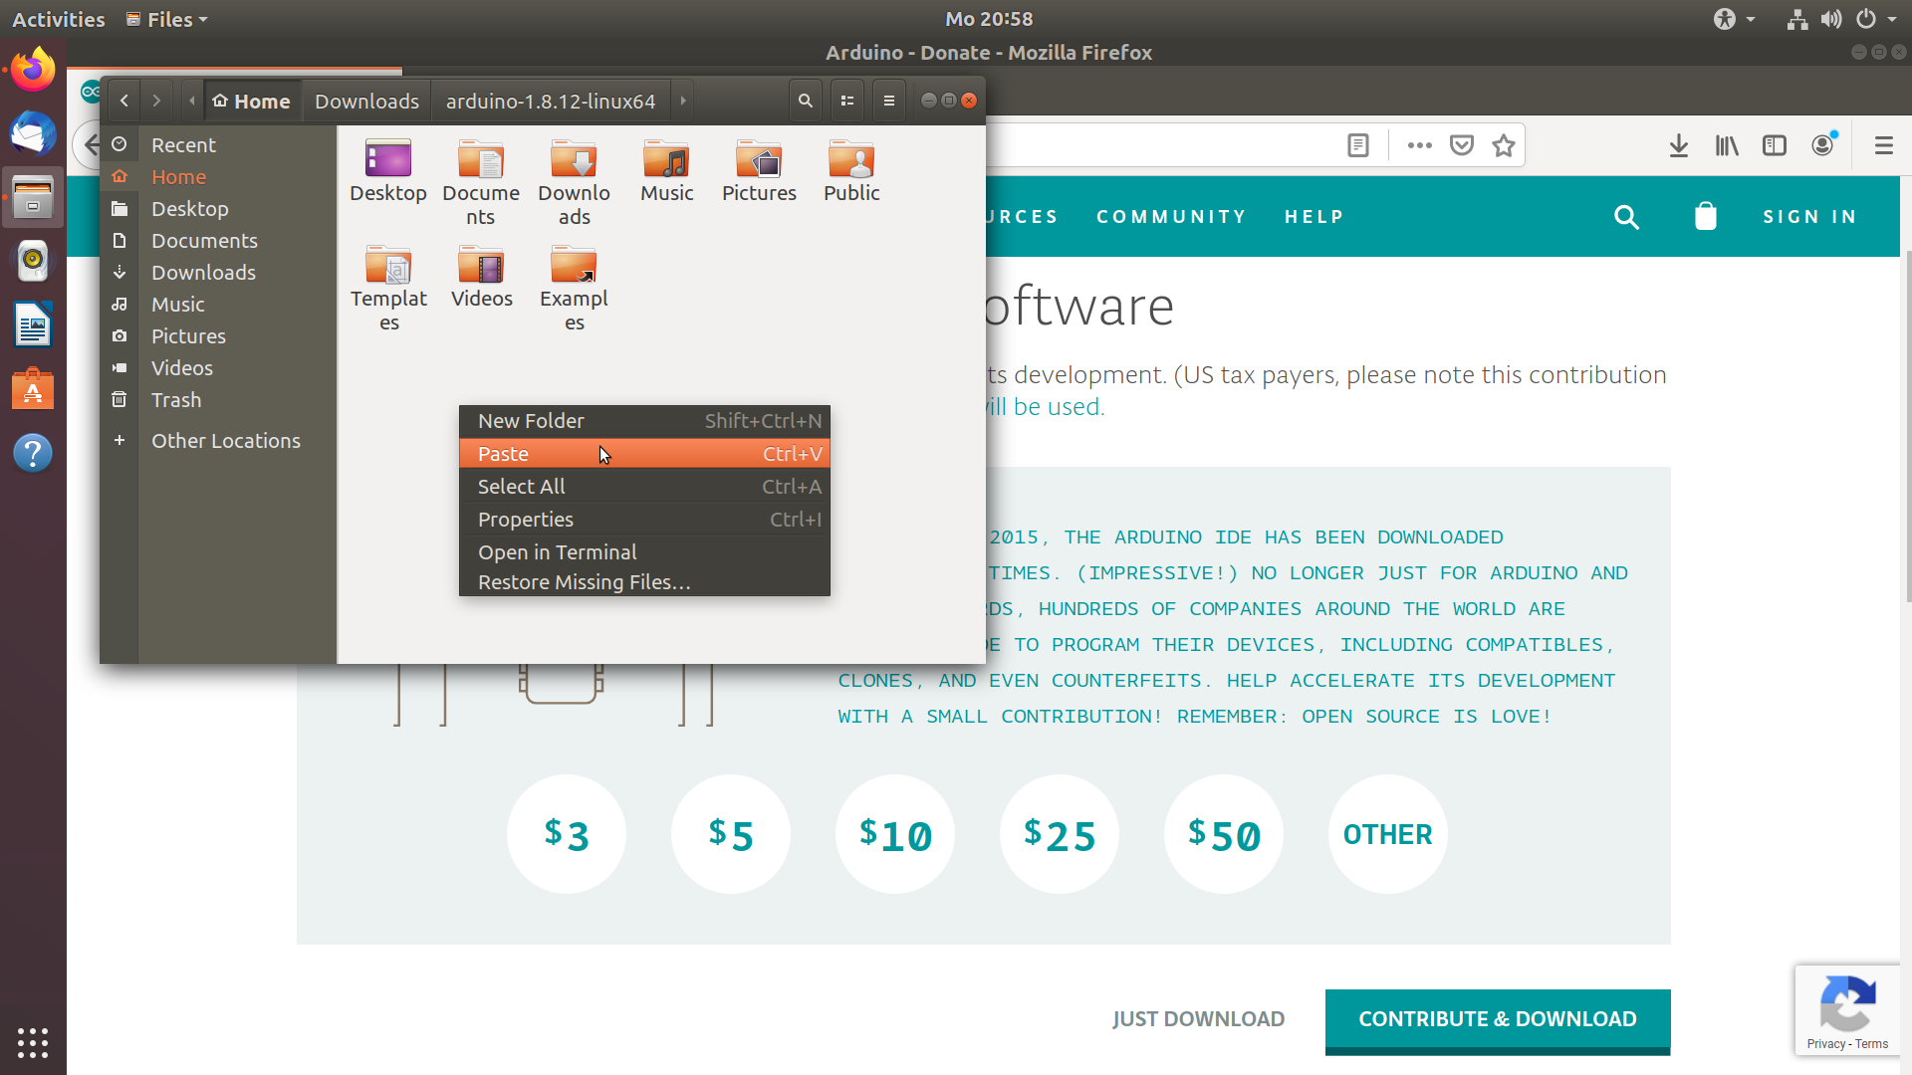Expand path bar left chevron in Files
1912x1075 pixels.
[x=192, y=101]
